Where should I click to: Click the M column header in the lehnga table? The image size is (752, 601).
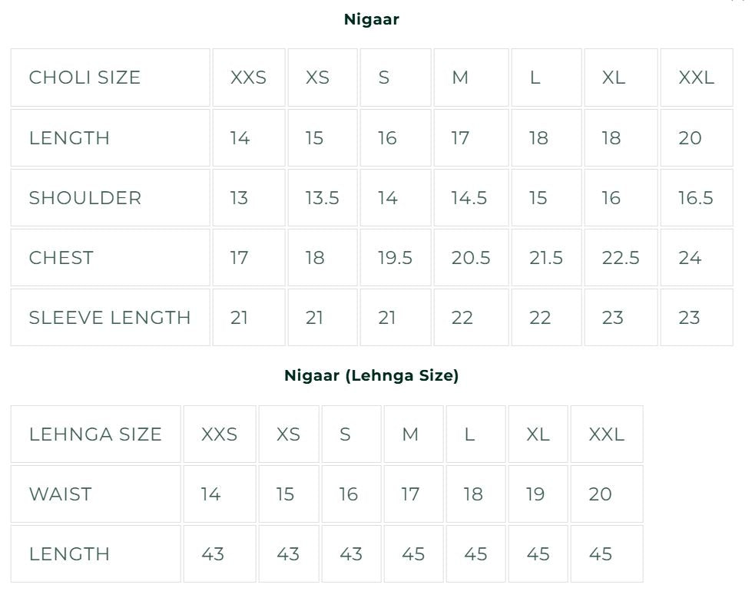(410, 434)
